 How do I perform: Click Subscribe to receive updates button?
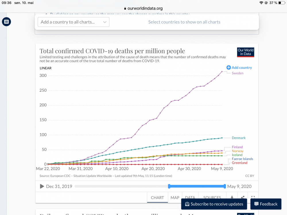click(x=214, y=204)
